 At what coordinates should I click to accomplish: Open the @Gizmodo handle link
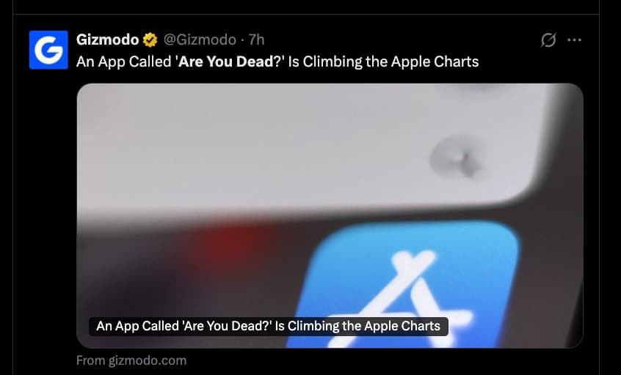point(200,40)
